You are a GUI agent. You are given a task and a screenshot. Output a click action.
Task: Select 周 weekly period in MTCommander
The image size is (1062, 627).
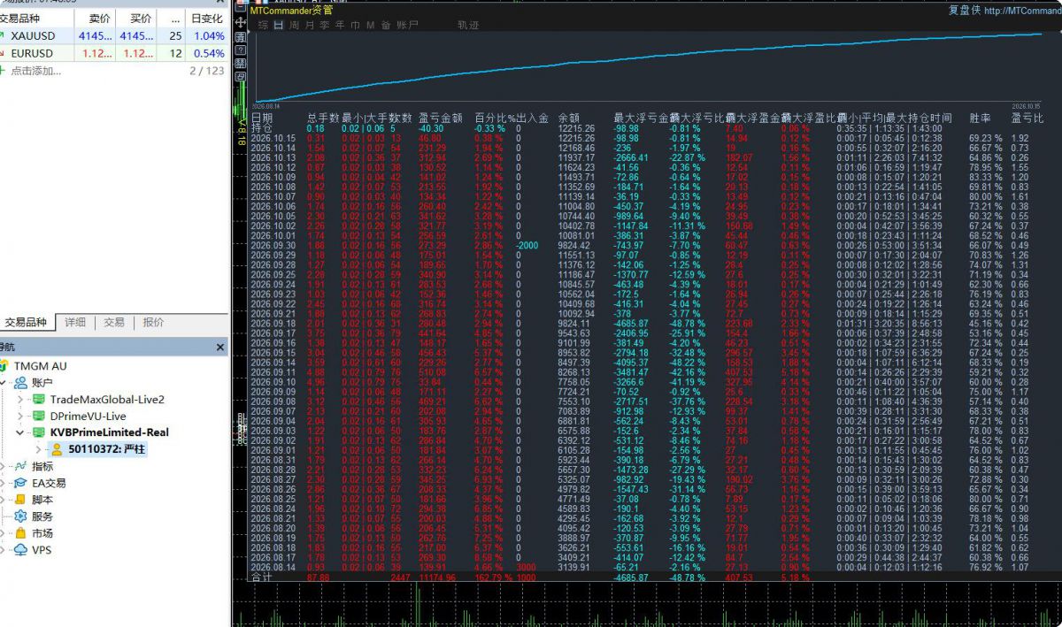point(295,26)
